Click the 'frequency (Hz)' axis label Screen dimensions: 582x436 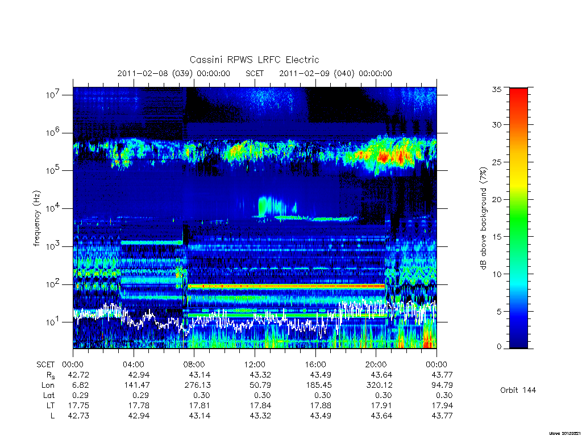(36, 219)
